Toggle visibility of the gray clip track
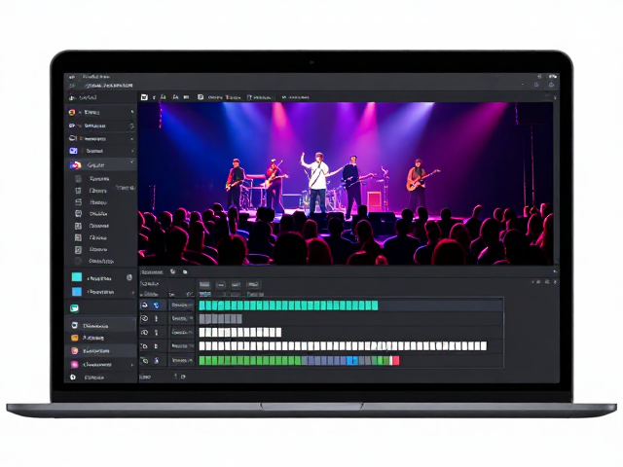The width and height of the screenshot is (623, 467). click(145, 318)
